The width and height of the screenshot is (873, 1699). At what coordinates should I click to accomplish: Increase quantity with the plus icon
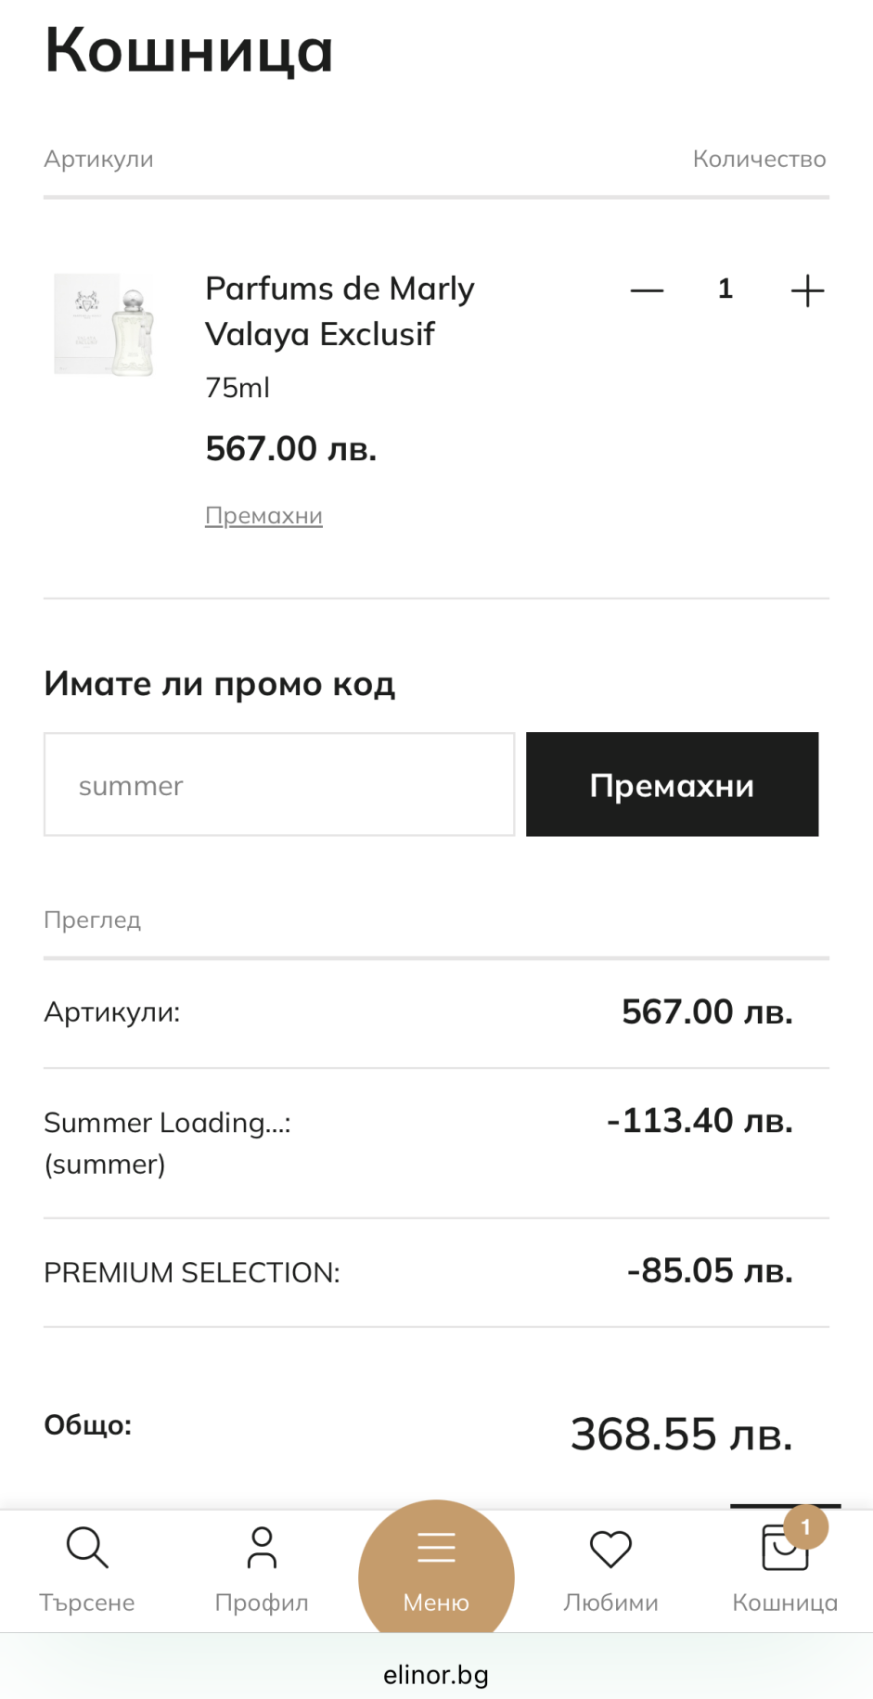(807, 290)
